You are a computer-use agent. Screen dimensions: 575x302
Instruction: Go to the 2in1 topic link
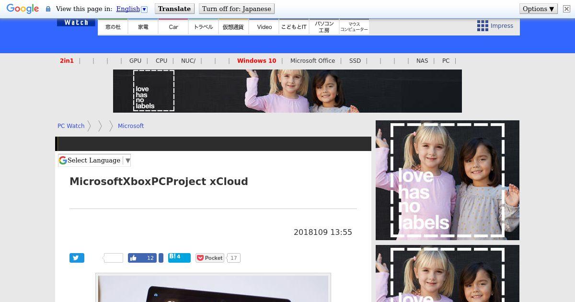coord(67,61)
